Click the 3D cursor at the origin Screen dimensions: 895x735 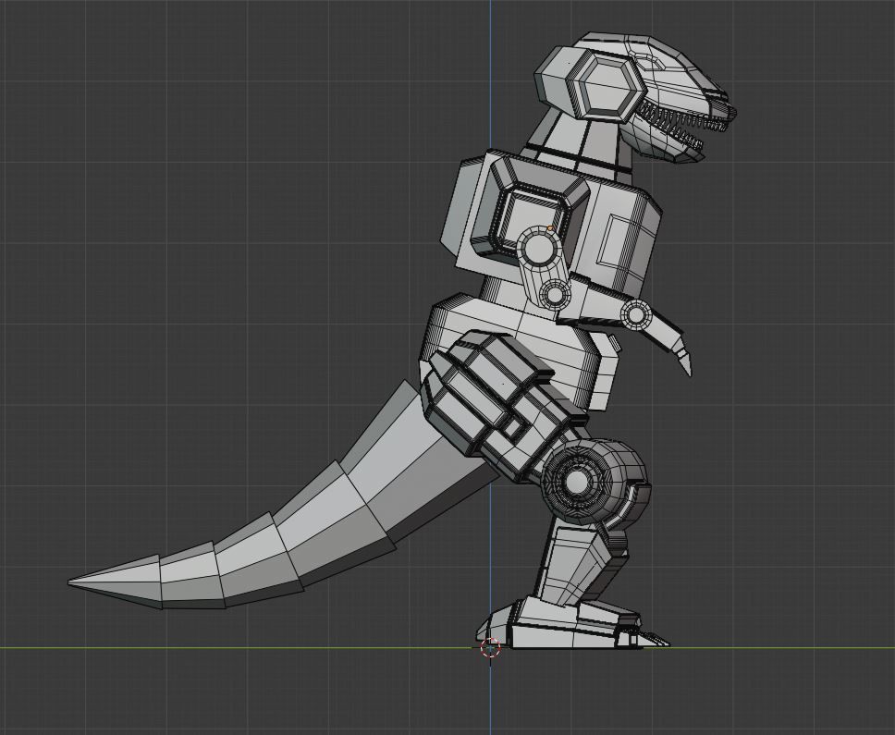click(x=490, y=648)
